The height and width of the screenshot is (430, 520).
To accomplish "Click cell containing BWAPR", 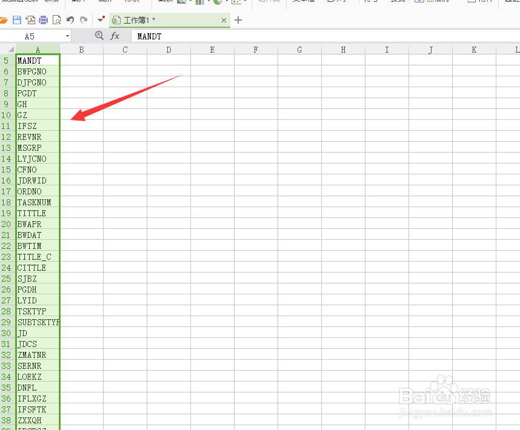I will (x=38, y=224).
